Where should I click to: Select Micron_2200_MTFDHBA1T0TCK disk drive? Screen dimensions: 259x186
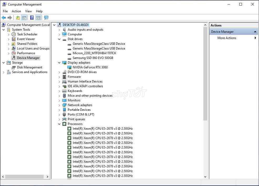(x=94, y=53)
